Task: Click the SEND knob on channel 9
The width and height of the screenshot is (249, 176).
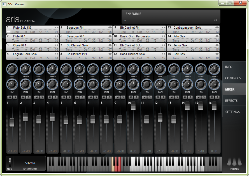Action: tap(120, 69)
